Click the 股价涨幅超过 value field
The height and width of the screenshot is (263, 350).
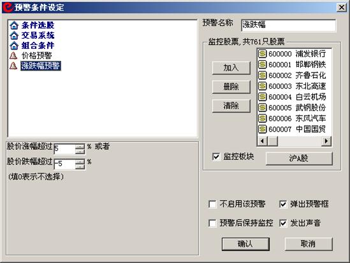pyautogui.click(x=65, y=149)
